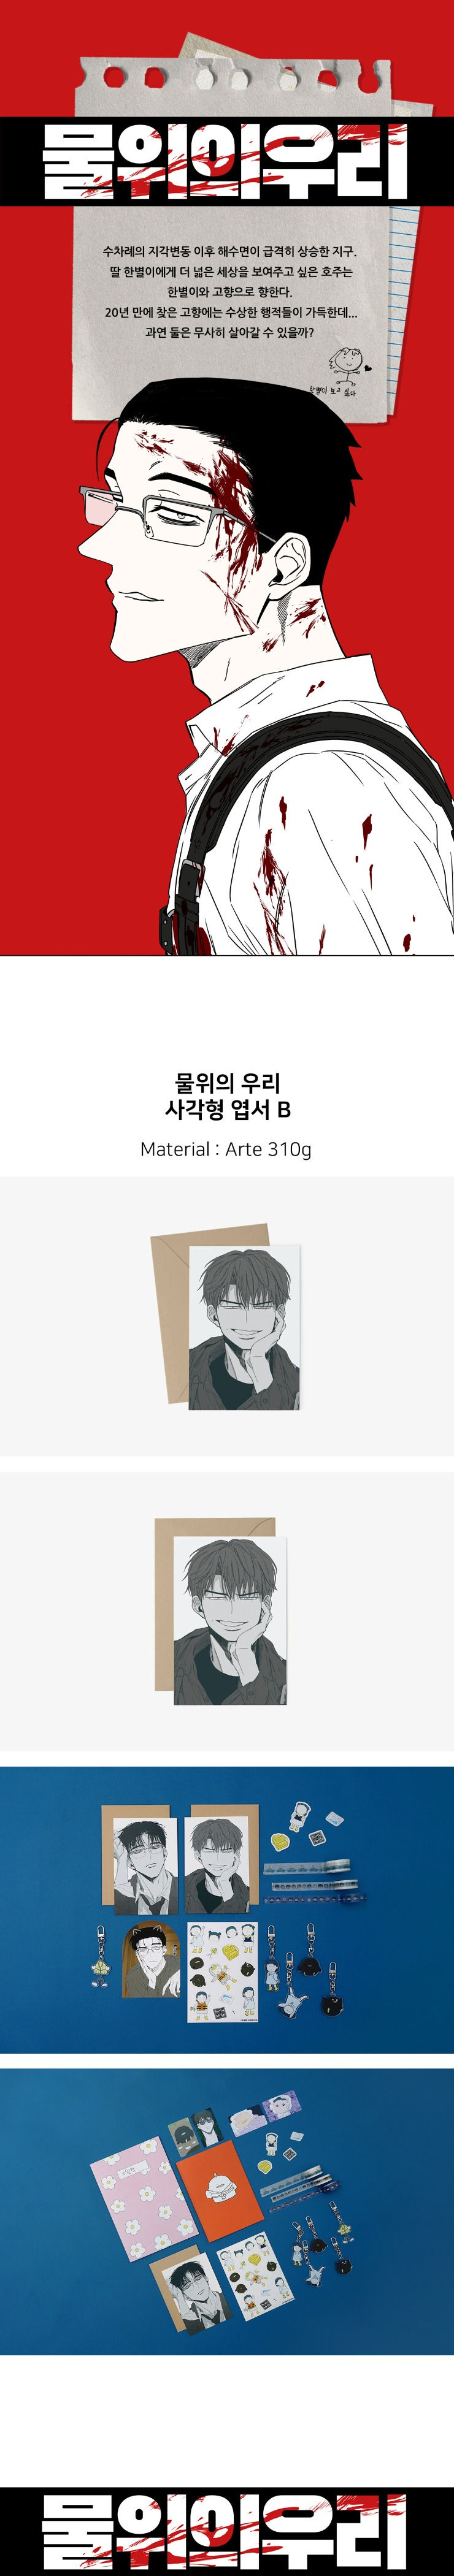Click the arch-shaped cat-ear character card
Viewport: 454px width, 2576px height.
coord(152,1961)
